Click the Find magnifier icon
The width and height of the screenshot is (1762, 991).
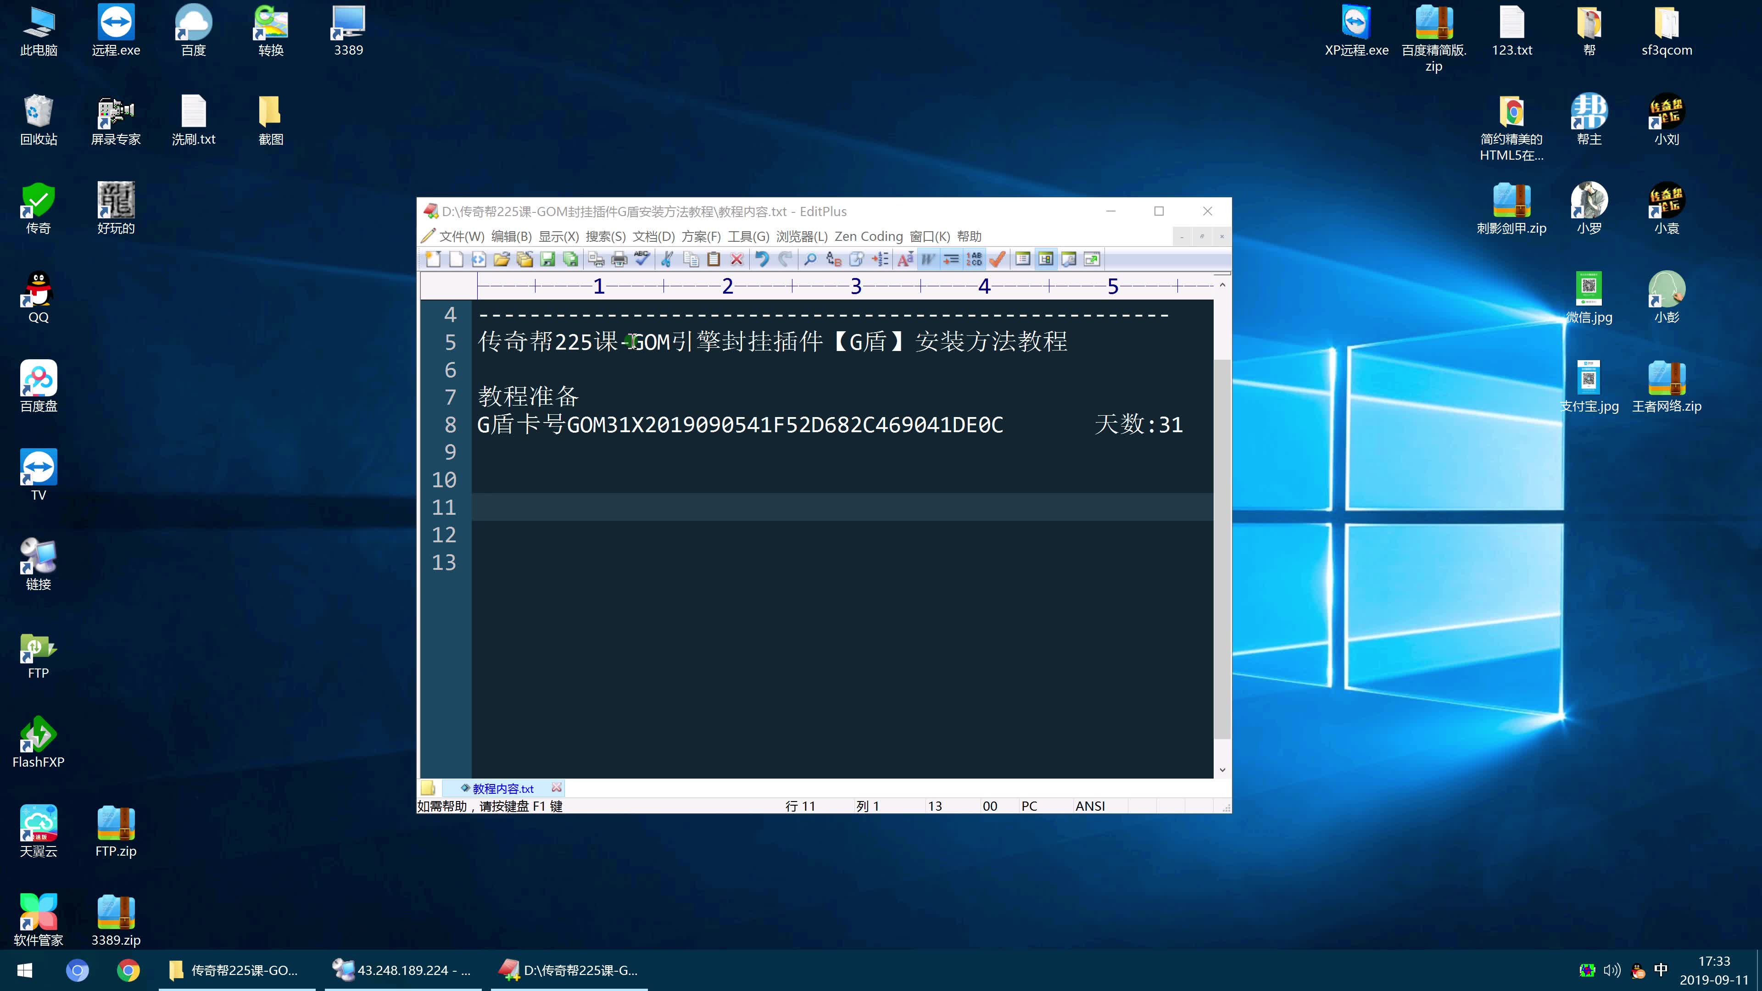(810, 259)
